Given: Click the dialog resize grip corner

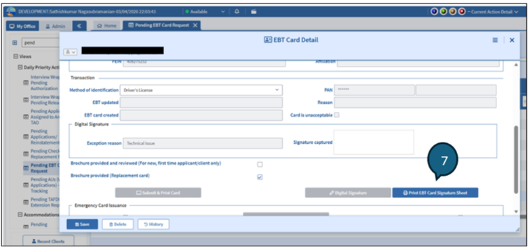Looking at the screenshot, I should pyautogui.click(x=517, y=229).
